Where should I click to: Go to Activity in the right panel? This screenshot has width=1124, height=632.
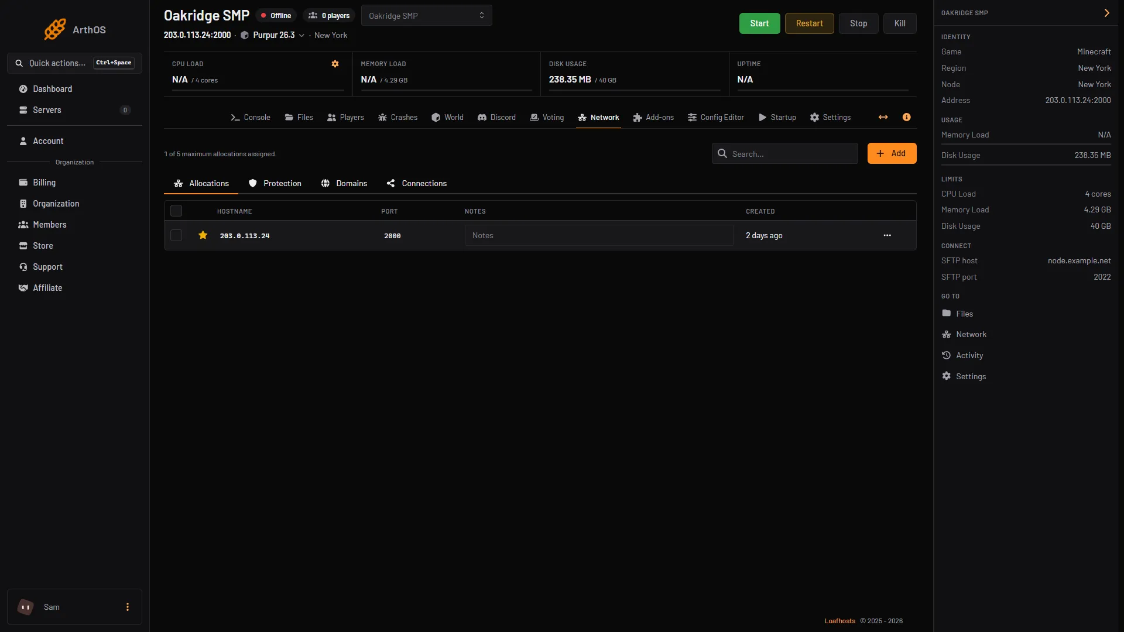(x=962, y=355)
